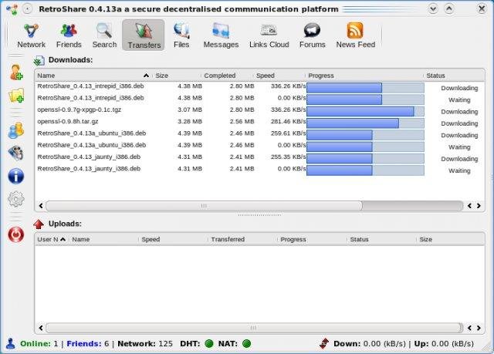Click the round pin button in title bar
This screenshot has height=354, width=494.
[28, 8]
